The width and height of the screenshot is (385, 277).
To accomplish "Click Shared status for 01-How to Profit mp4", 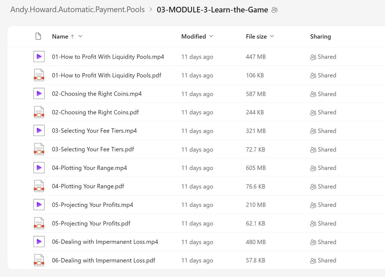I will tap(323, 57).
